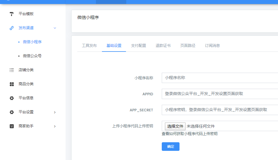
Task: Click the 未选择任何文件 status text
Action: click(201, 126)
